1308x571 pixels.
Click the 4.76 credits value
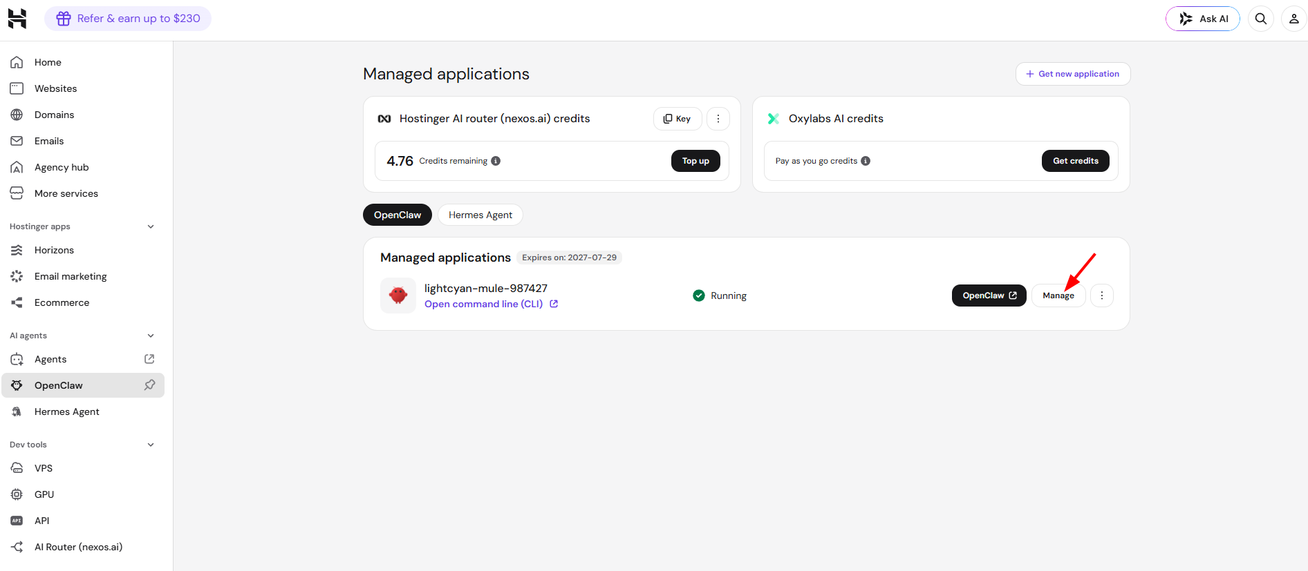coord(400,161)
